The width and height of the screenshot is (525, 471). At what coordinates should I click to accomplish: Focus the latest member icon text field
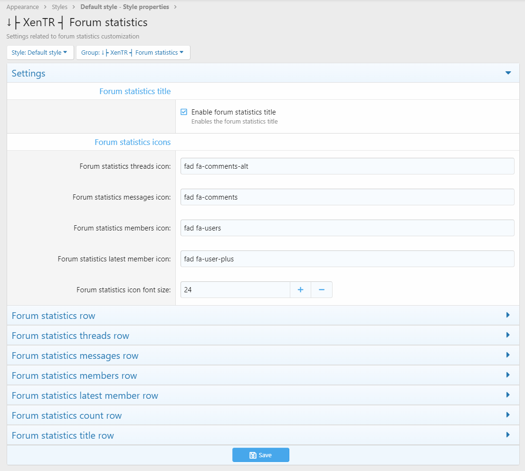click(x=347, y=259)
